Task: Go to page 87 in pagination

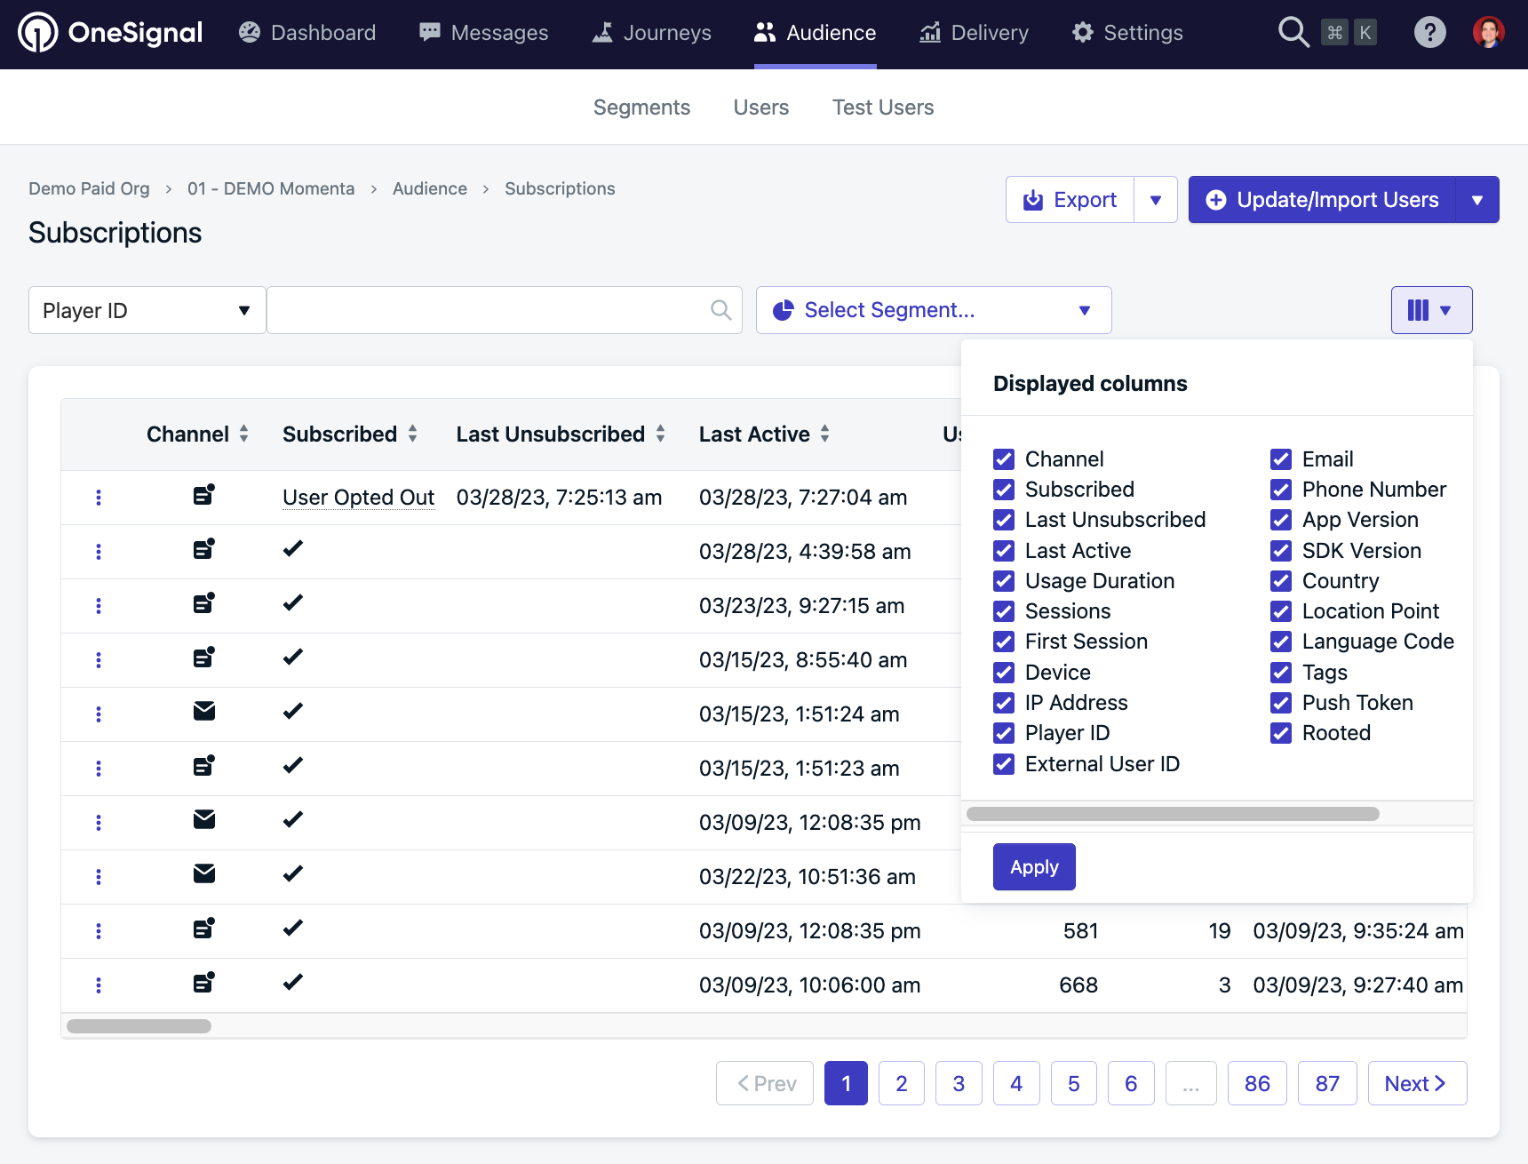Action: pyautogui.click(x=1326, y=1083)
